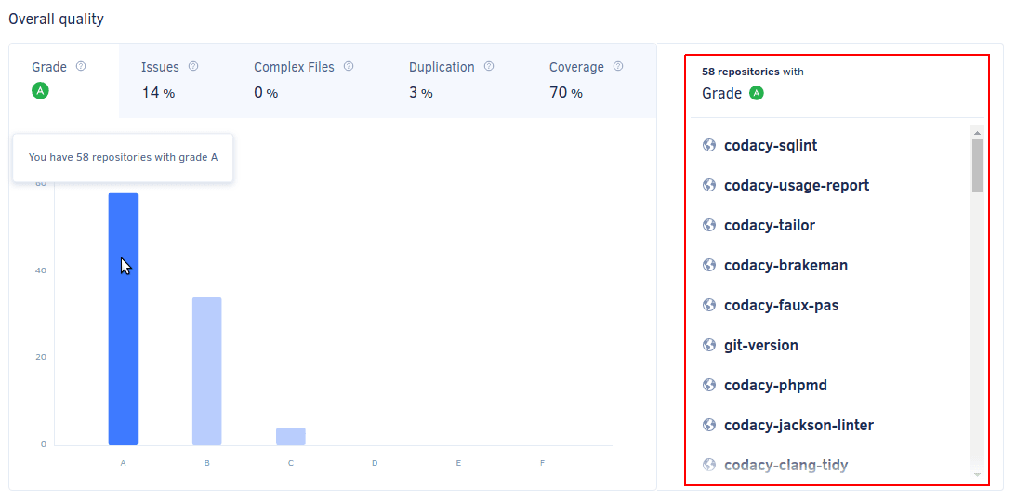Click the repository list scrollbar thumb
Viewport: 1016px width, 500px height.
[x=977, y=165]
